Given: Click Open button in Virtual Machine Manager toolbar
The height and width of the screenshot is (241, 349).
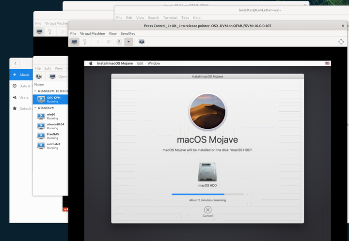Looking at the screenshot, I should coord(58,76).
